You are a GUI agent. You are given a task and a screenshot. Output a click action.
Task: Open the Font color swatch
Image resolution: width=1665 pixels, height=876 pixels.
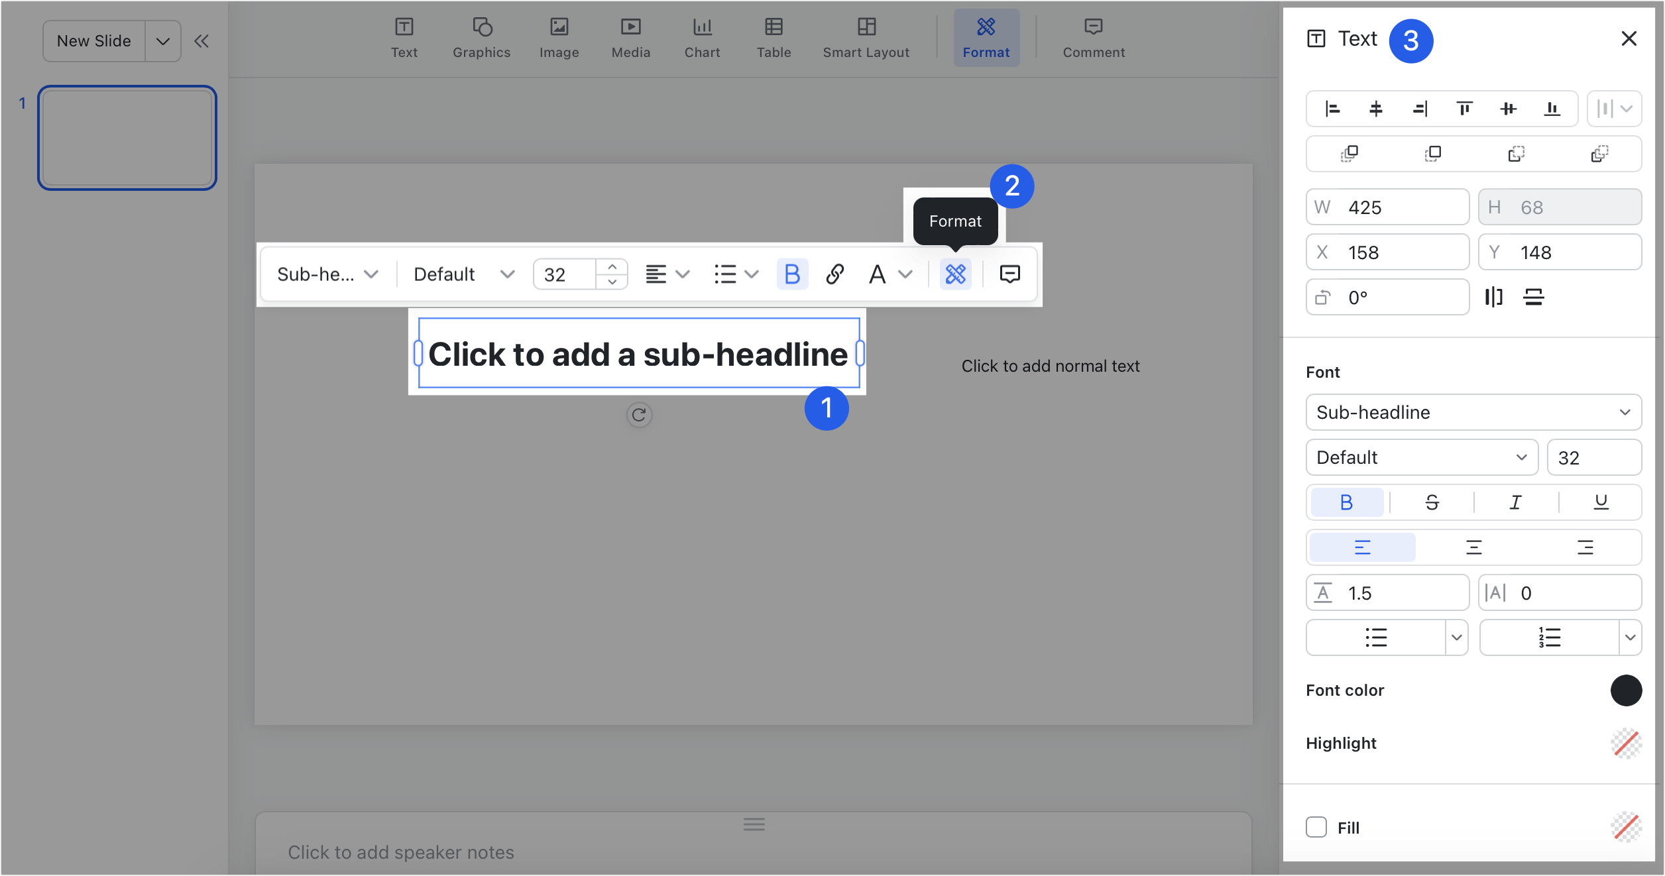tap(1625, 690)
